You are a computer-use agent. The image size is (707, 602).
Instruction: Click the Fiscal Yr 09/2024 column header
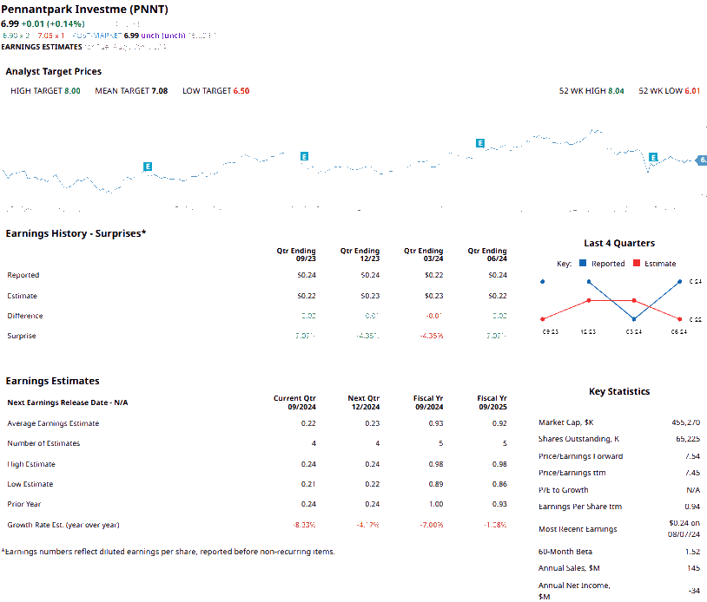(x=428, y=402)
